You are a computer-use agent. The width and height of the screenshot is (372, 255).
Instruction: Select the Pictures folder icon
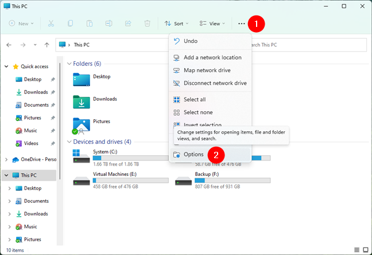click(82, 125)
